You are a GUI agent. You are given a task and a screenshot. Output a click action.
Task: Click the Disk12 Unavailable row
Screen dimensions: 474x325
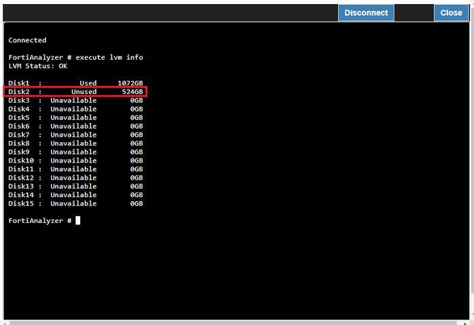click(x=75, y=177)
